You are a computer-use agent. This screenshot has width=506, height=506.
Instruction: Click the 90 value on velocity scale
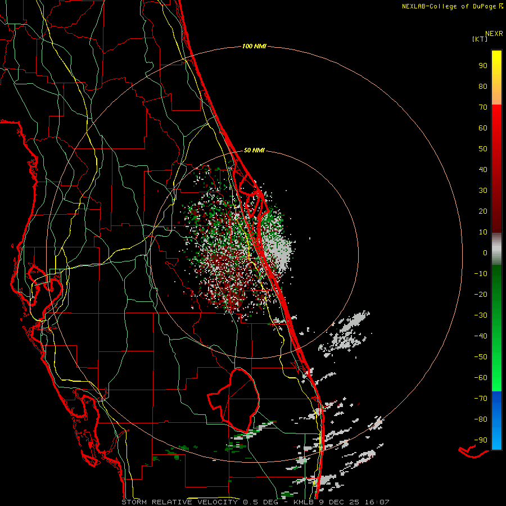483,66
